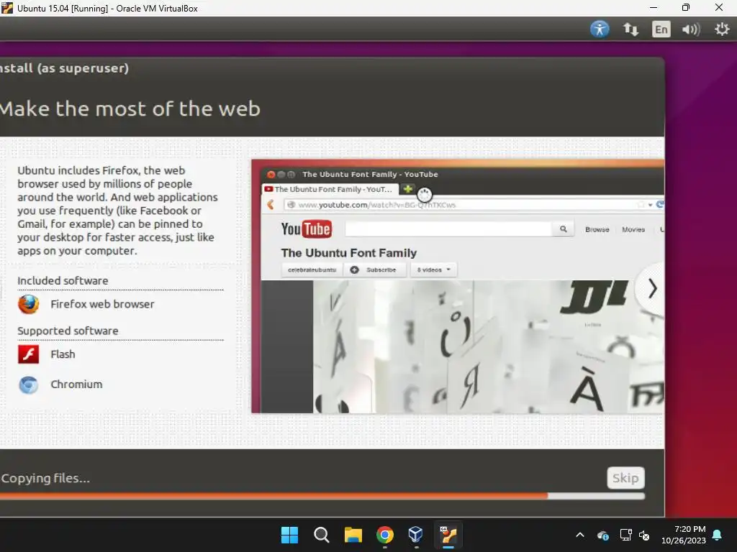Open the Windows notification bell

point(717,535)
